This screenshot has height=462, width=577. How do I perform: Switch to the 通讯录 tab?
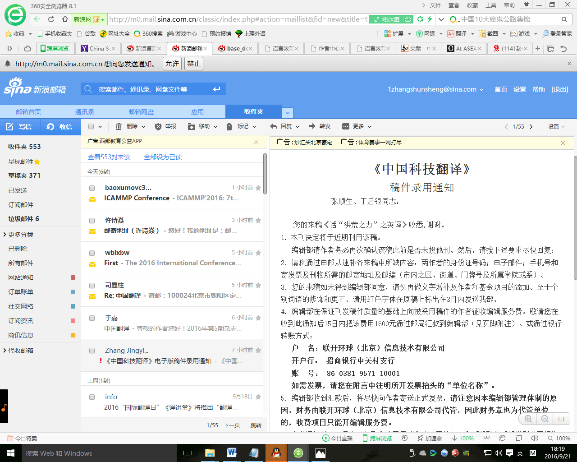[x=85, y=112]
